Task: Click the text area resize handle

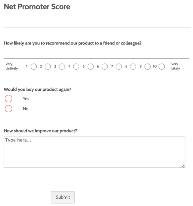Action: [x=183, y=166]
